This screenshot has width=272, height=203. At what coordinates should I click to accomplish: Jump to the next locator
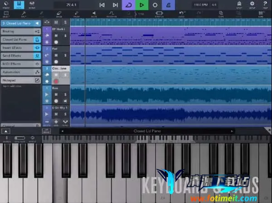[x=115, y=5]
